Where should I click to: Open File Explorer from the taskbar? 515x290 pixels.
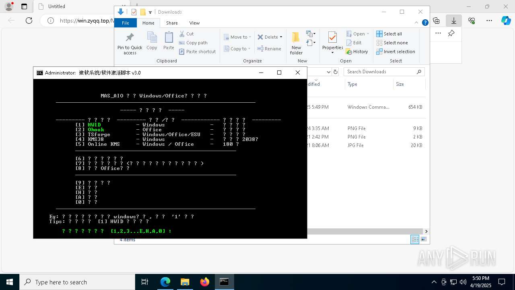[185, 282]
